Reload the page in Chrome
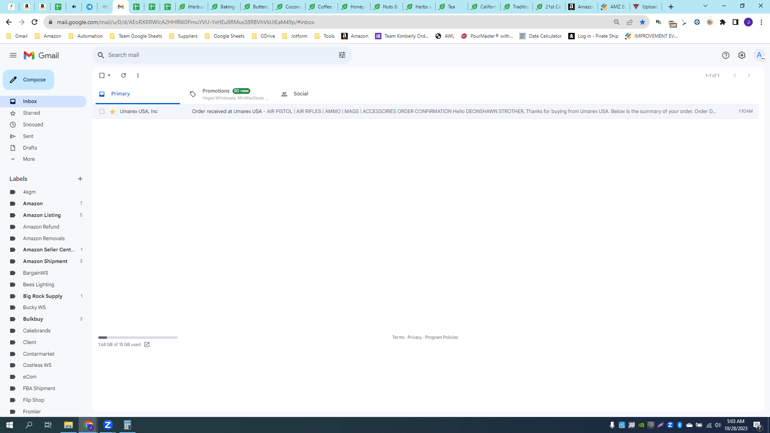This screenshot has height=433, width=770. pos(34,22)
